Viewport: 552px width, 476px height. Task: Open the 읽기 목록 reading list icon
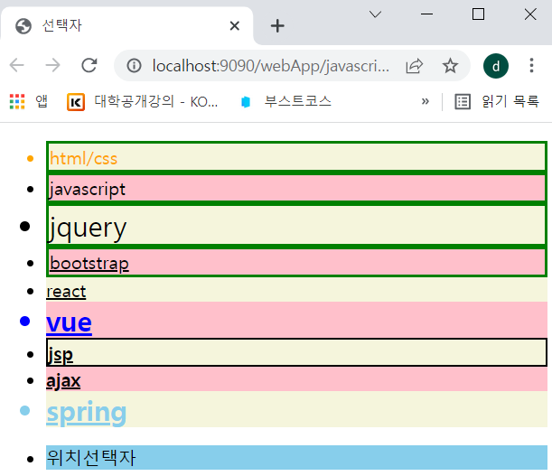463,102
